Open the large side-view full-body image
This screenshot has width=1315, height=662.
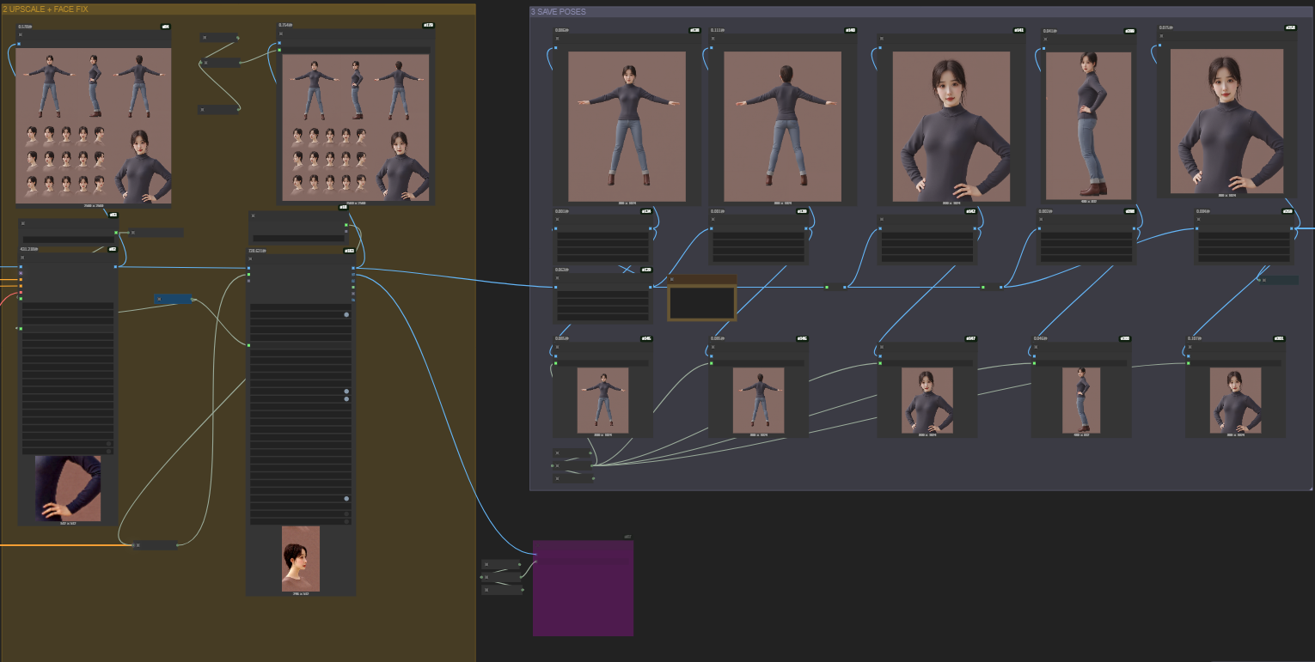point(1088,125)
